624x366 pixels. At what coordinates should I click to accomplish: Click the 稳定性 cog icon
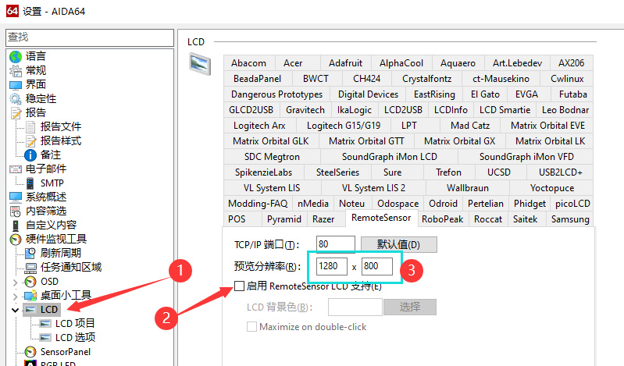tap(16, 98)
